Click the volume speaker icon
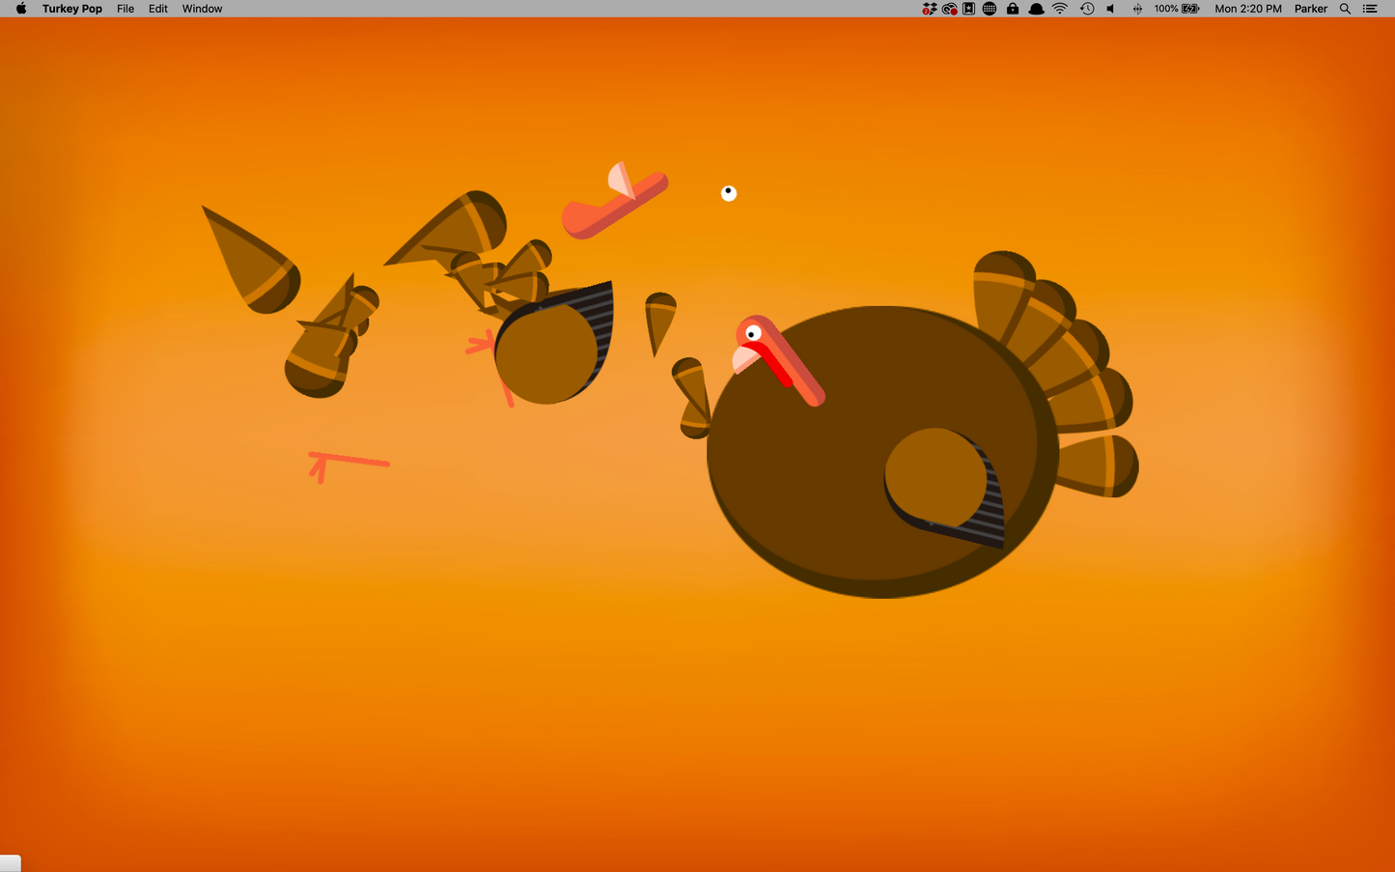 tap(1110, 9)
